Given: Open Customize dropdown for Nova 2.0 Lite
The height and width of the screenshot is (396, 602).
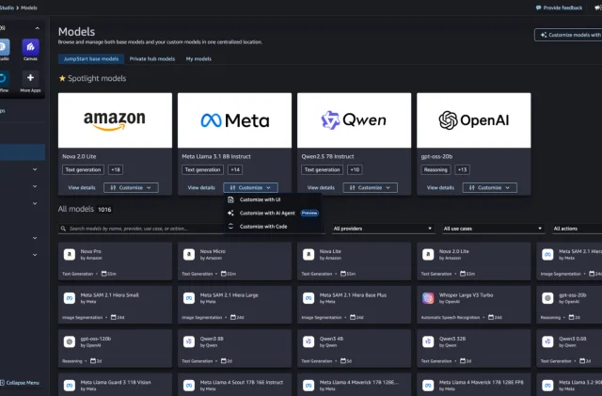Looking at the screenshot, I should click(x=131, y=187).
